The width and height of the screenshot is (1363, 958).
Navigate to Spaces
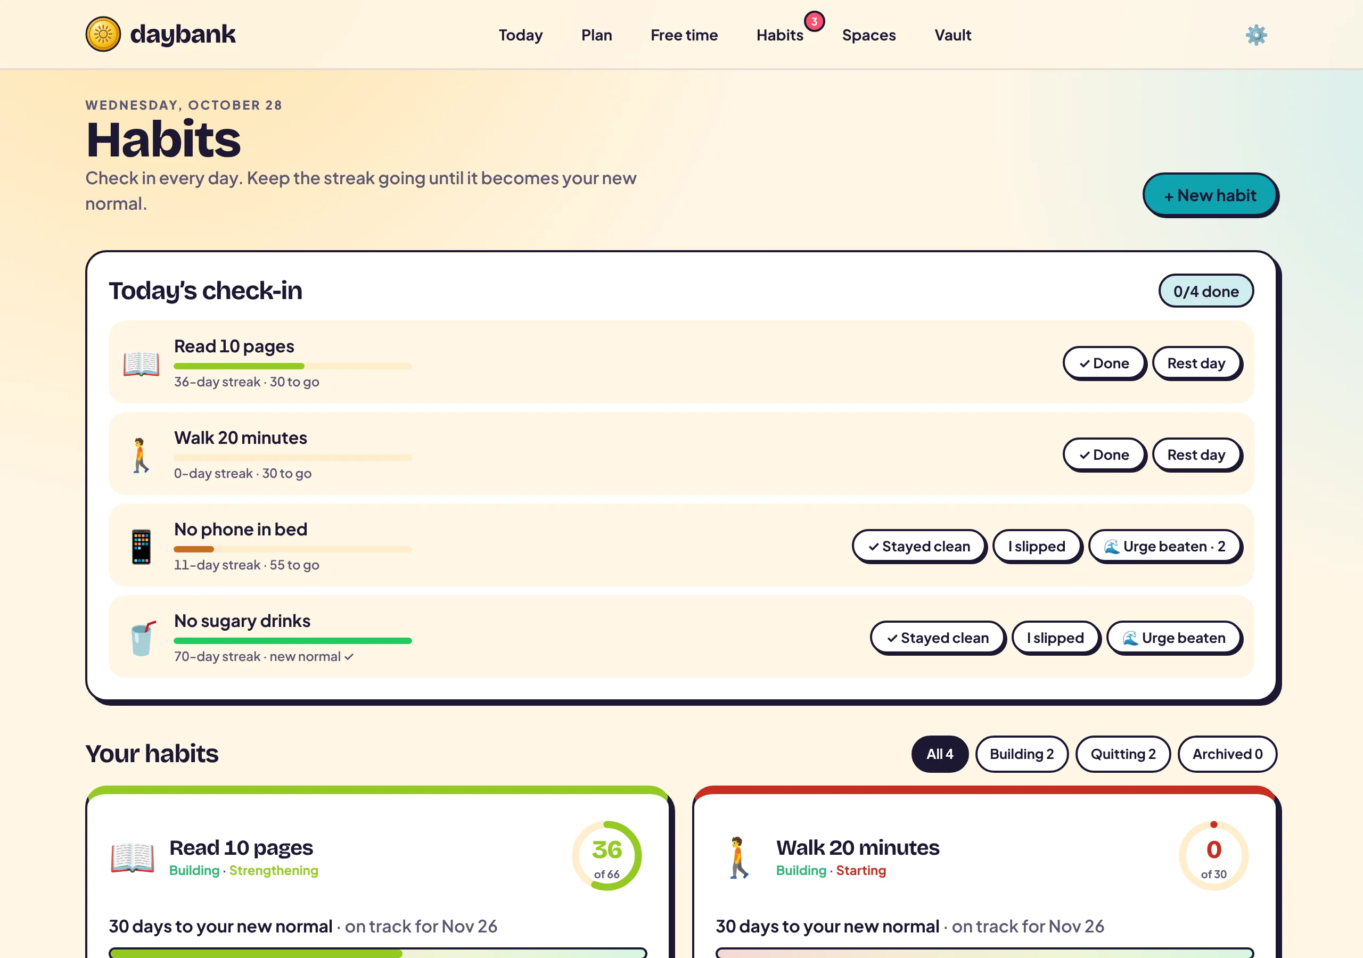[x=868, y=35]
